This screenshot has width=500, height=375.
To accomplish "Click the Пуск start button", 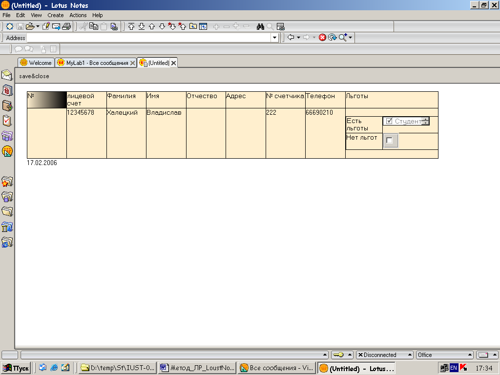I will [16, 368].
